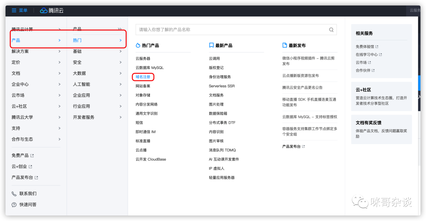
Task: Open the 标准直播 link
Action: [143, 141]
